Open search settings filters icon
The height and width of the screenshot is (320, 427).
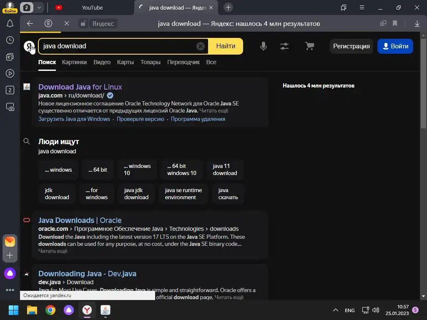[284, 46]
